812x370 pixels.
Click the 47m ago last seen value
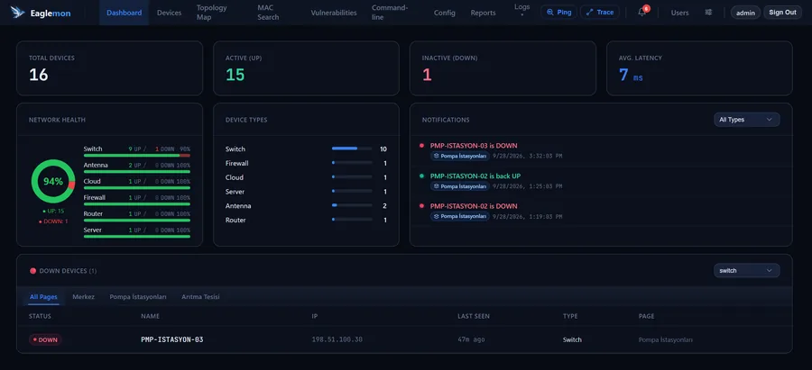[471, 340]
